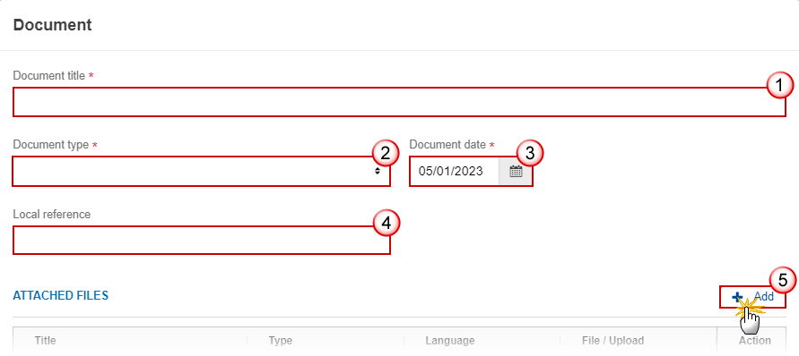The image size is (799, 356).
Task: Focus the Document title input field
Action: [399, 102]
